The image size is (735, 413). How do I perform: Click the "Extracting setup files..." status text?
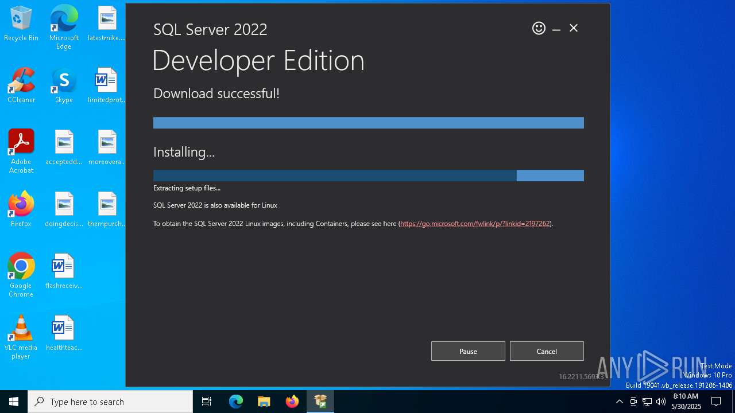coord(187,188)
